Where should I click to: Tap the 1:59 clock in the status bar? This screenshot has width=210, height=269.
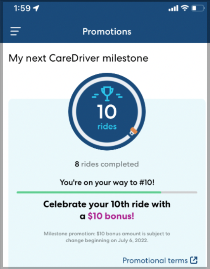21,9
